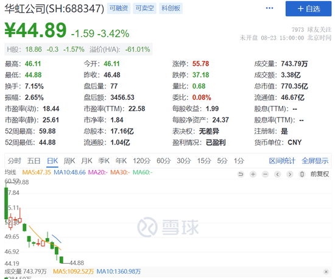The width and height of the screenshot is (335, 279).
Task: Add stock to watchlist with 自选 button
Action: [x=308, y=9]
